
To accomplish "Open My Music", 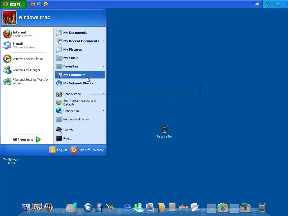I will [80, 58].
